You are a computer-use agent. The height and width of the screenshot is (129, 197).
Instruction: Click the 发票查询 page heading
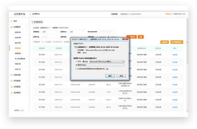(38, 22)
